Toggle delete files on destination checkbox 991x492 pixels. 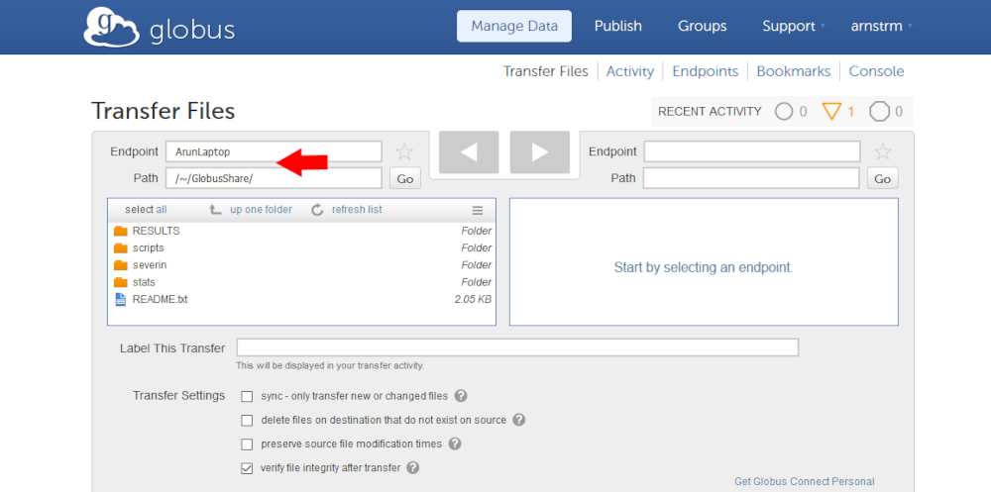click(247, 420)
